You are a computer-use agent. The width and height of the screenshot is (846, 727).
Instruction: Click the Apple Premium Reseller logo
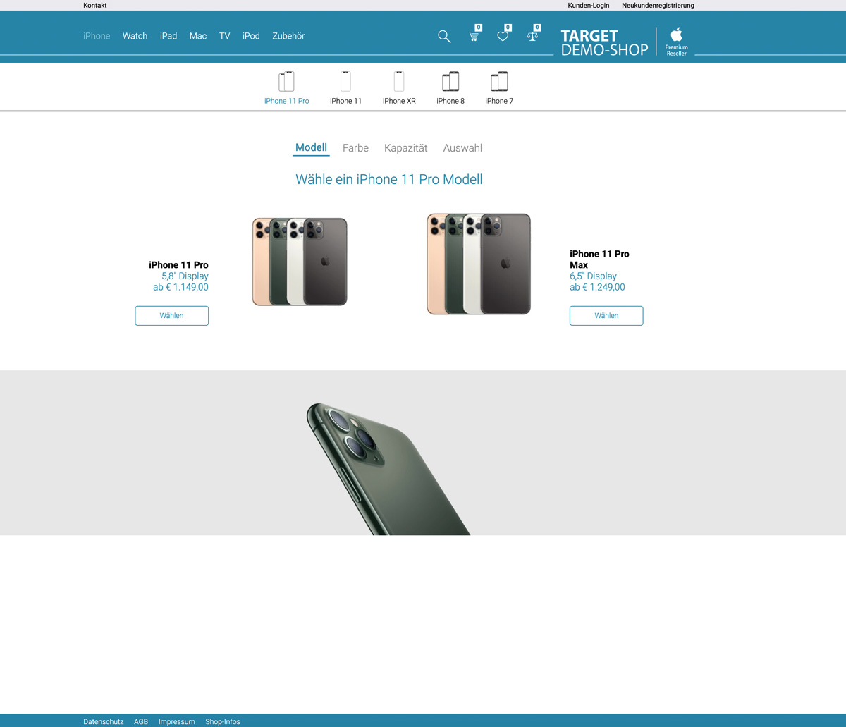[x=676, y=42]
